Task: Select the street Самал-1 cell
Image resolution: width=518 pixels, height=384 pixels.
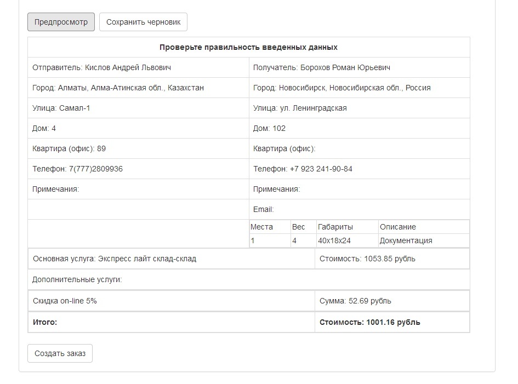Action: click(x=61, y=108)
